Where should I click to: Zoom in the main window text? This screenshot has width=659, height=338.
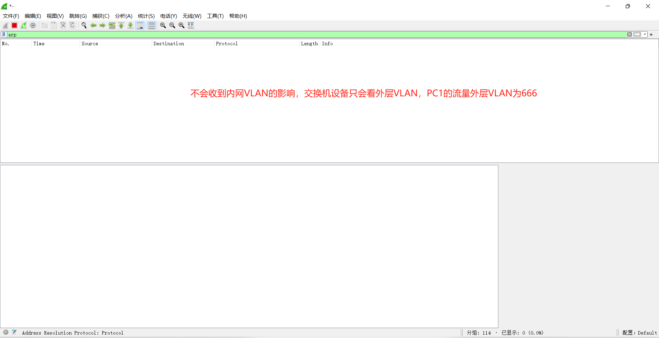(163, 25)
